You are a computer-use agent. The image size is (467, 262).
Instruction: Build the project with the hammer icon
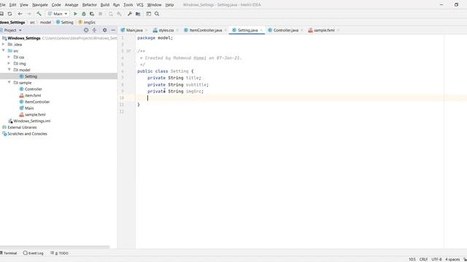(39, 14)
